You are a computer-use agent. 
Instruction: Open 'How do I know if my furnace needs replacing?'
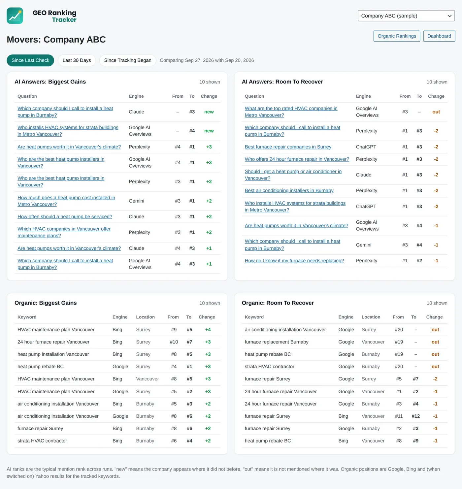point(294,261)
